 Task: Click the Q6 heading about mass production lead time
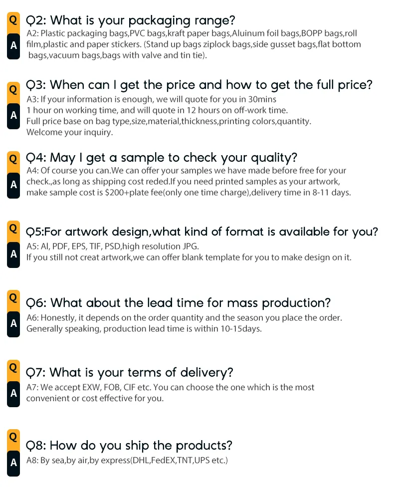[x=179, y=303]
